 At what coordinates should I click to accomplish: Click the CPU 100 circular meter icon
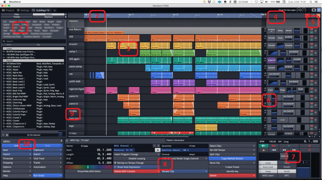(299, 10)
